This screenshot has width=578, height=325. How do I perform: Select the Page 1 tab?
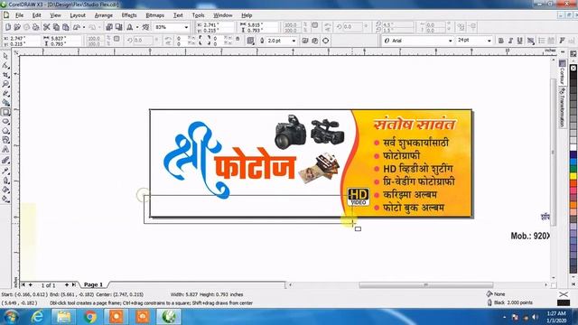pyautogui.click(x=93, y=284)
